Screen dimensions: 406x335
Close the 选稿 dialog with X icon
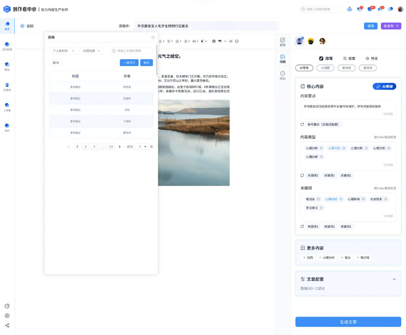point(153,38)
